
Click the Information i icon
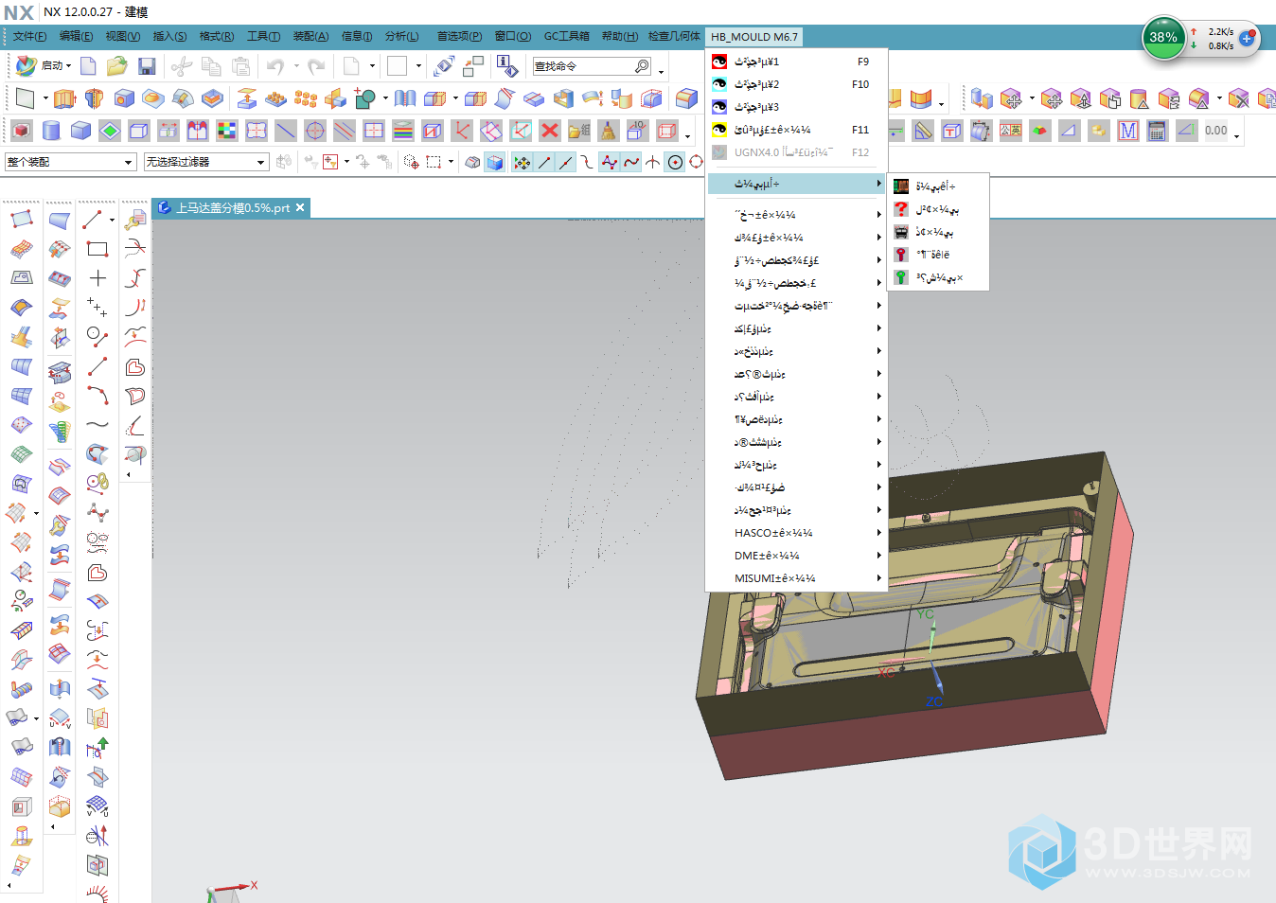click(x=507, y=65)
